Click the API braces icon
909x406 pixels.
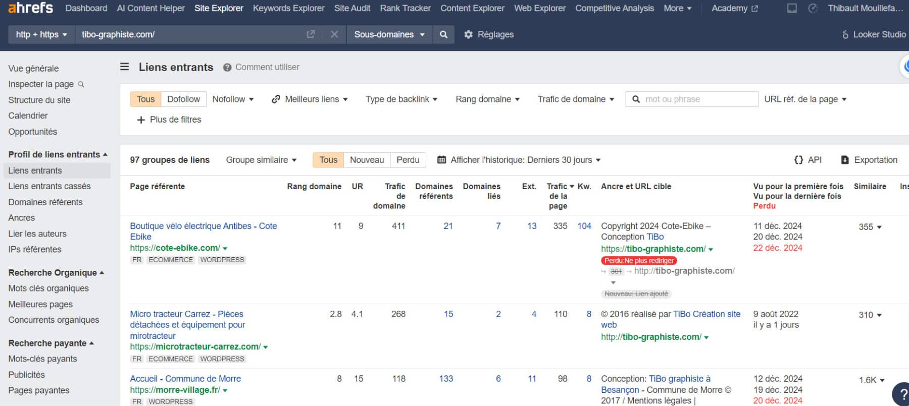click(x=798, y=160)
